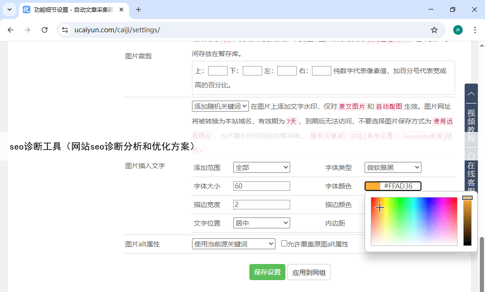Open the new tab plus button
485x292 pixels.
click(138, 9)
